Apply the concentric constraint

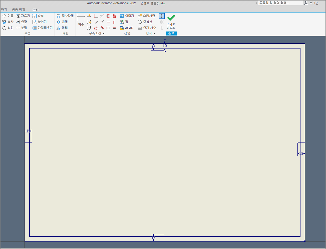click(108, 16)
